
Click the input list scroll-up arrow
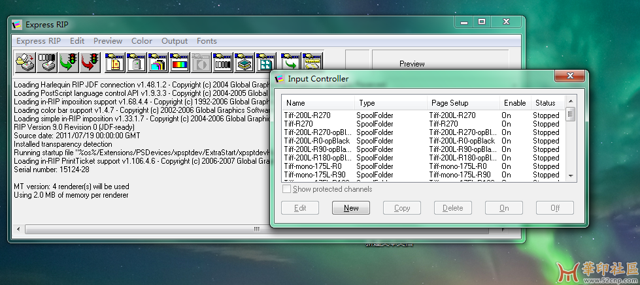(571, 101)
